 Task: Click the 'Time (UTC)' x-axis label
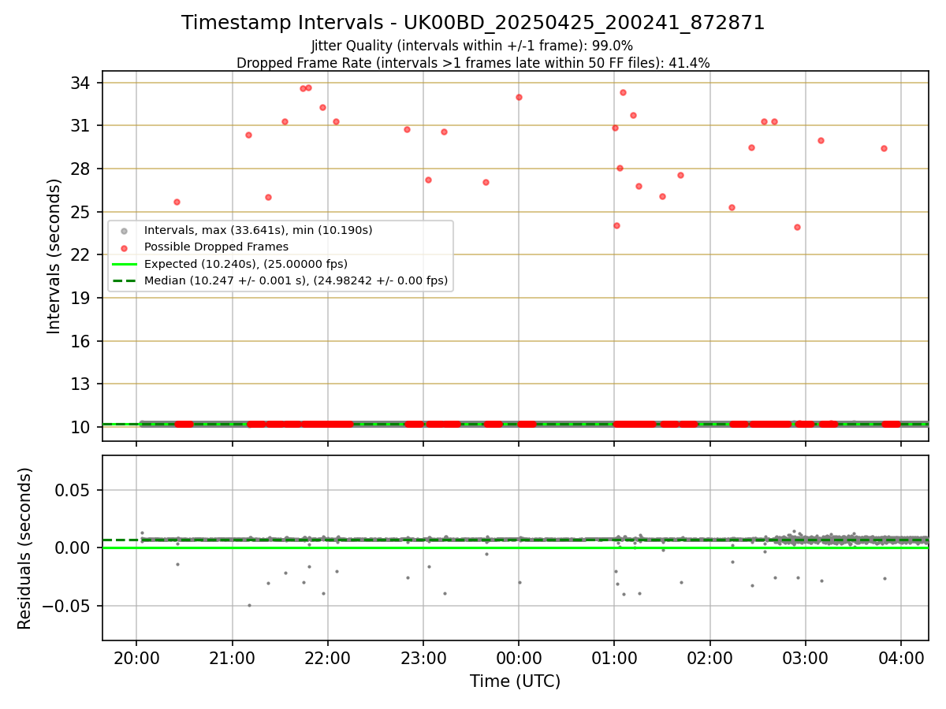click(516, 681)
